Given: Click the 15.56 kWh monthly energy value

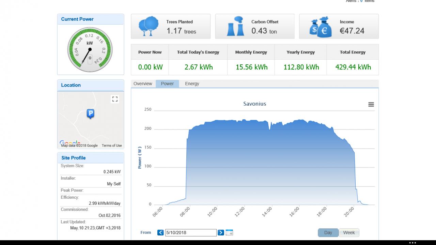Looking at the screenshot, I should pos(252,67).
